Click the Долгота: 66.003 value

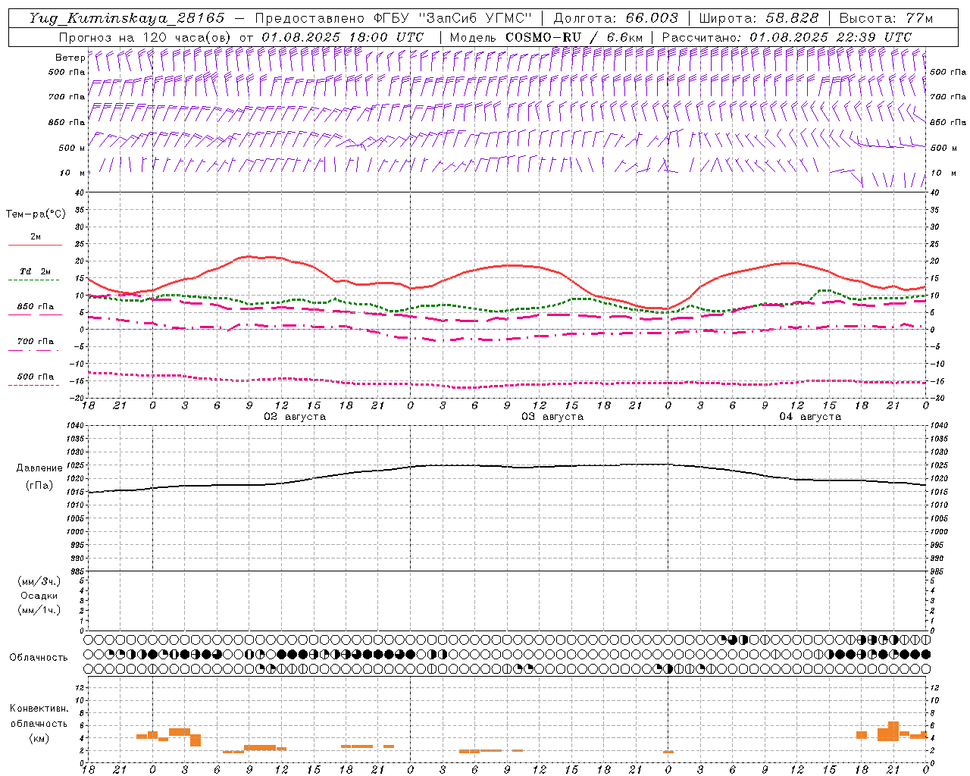coord(615,18)
